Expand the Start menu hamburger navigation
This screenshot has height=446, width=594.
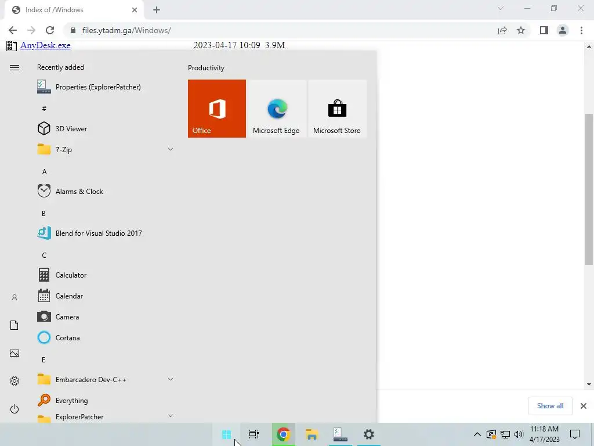[15, 68]
